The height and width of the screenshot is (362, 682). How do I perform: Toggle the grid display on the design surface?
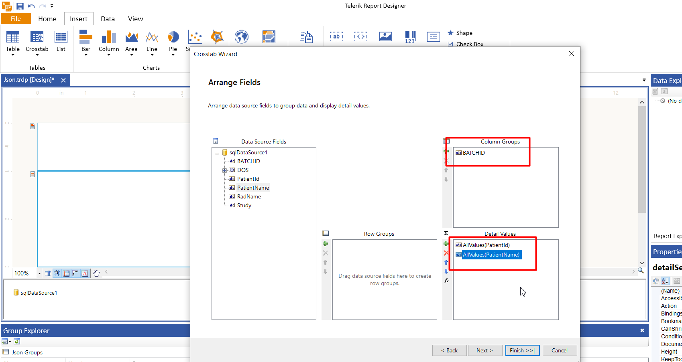[x=48, y=273]
